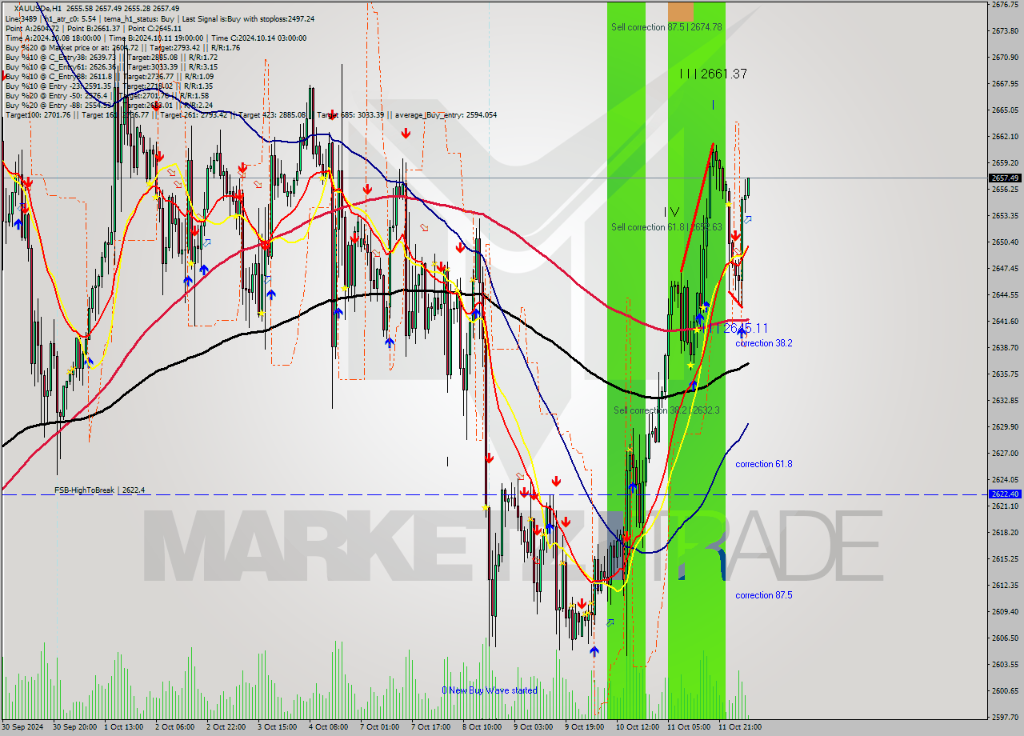Click the 2676.75 price axis value
This screenshot has height=736, width=1024.
(x=1005, y=5)
